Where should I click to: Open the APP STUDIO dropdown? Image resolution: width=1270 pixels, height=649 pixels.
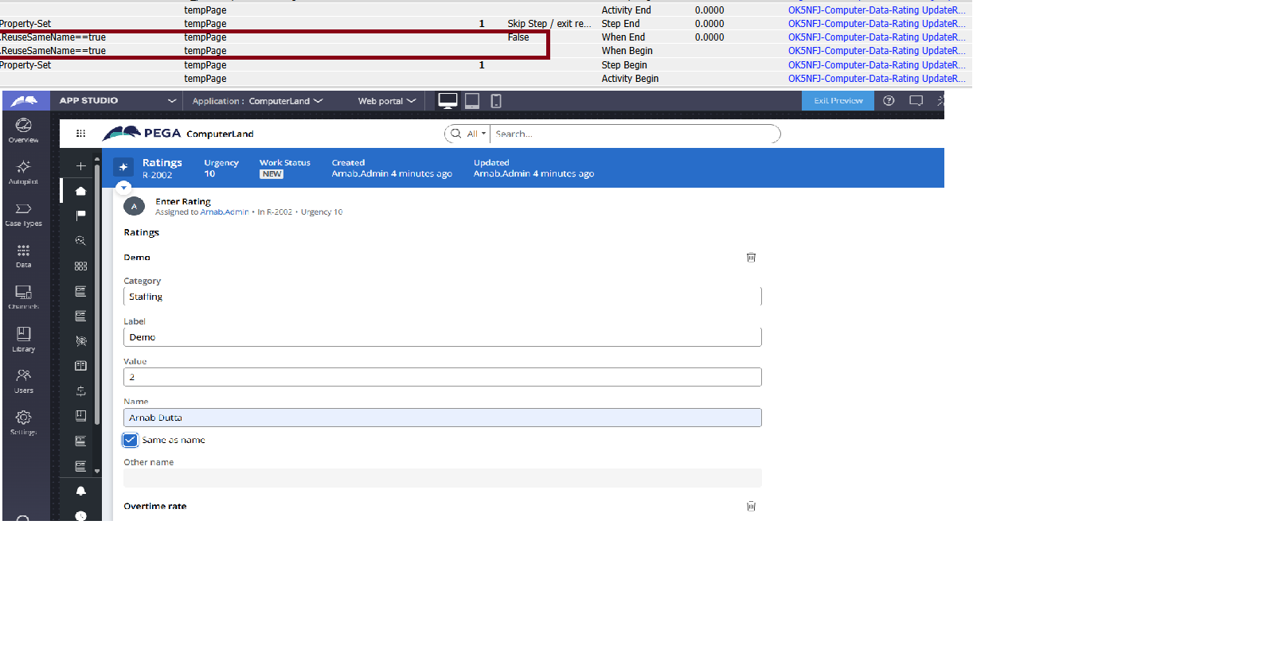coord(117,101)
